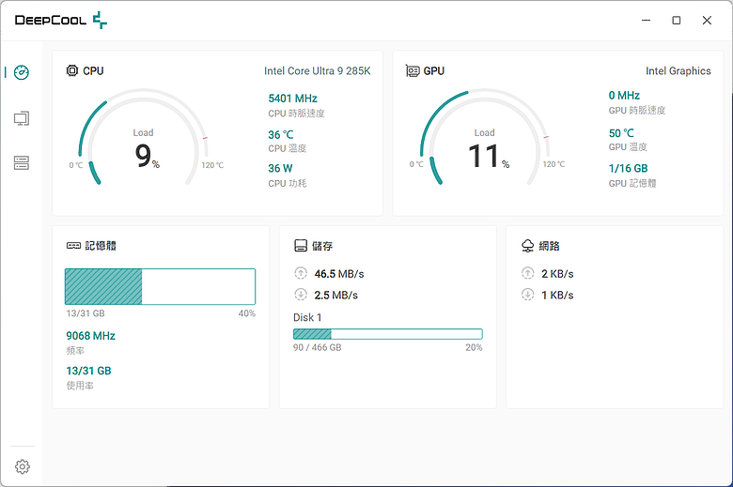Click the storage upload arrow icon at 46.5 MB/s
733x487 pixels.
point(301,273)
